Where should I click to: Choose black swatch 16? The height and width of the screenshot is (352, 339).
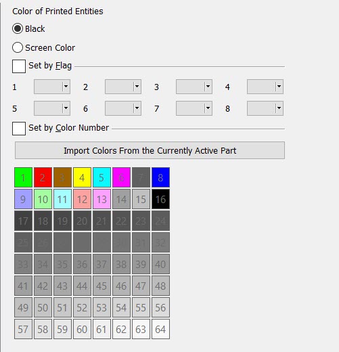pos(160,199)
